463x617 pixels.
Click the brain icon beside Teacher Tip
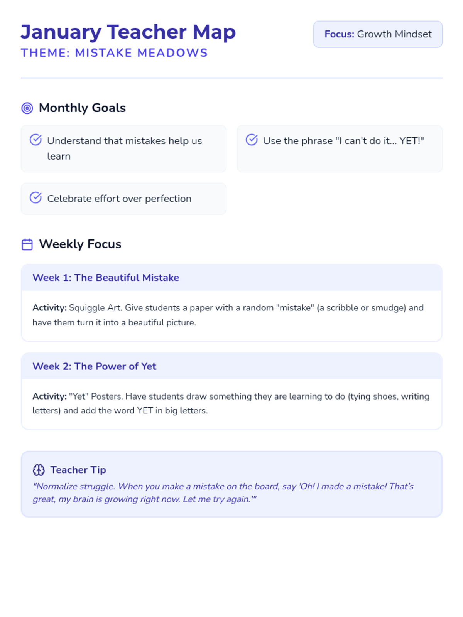(39, 470)
